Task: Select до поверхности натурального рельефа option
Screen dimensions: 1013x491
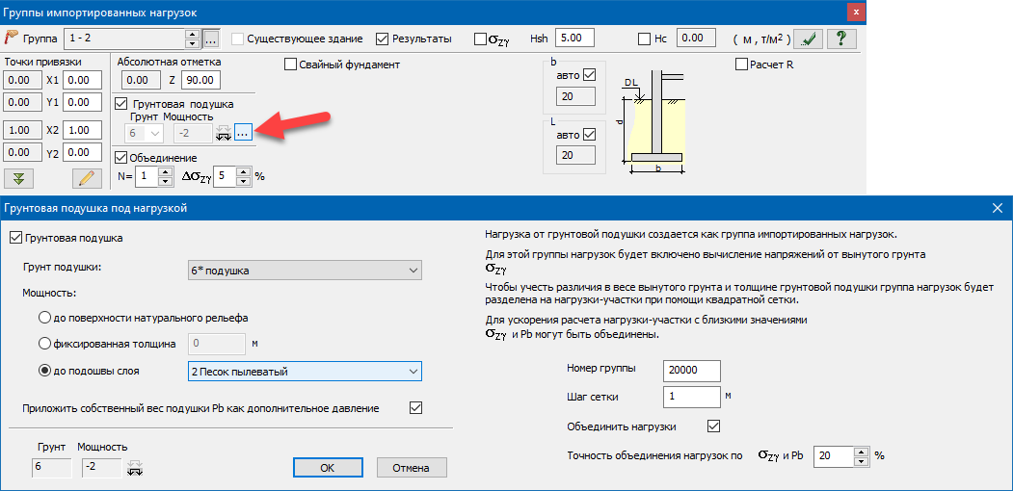Action: tap(44, 317)
